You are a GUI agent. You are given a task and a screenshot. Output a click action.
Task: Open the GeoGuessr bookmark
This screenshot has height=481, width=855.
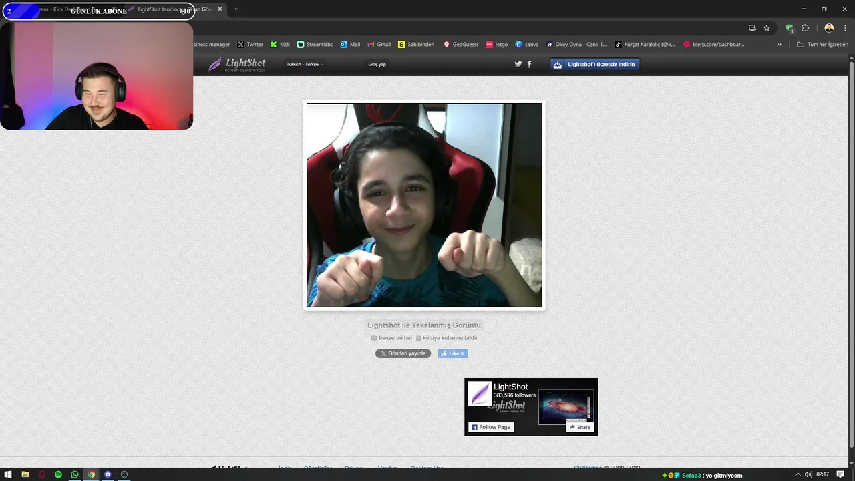461,45
